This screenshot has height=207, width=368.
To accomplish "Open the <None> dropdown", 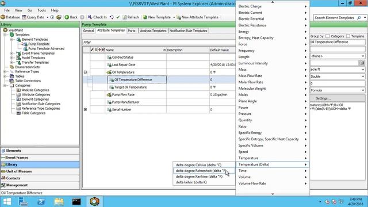I will pyautogui.click(x=363, y=56).
